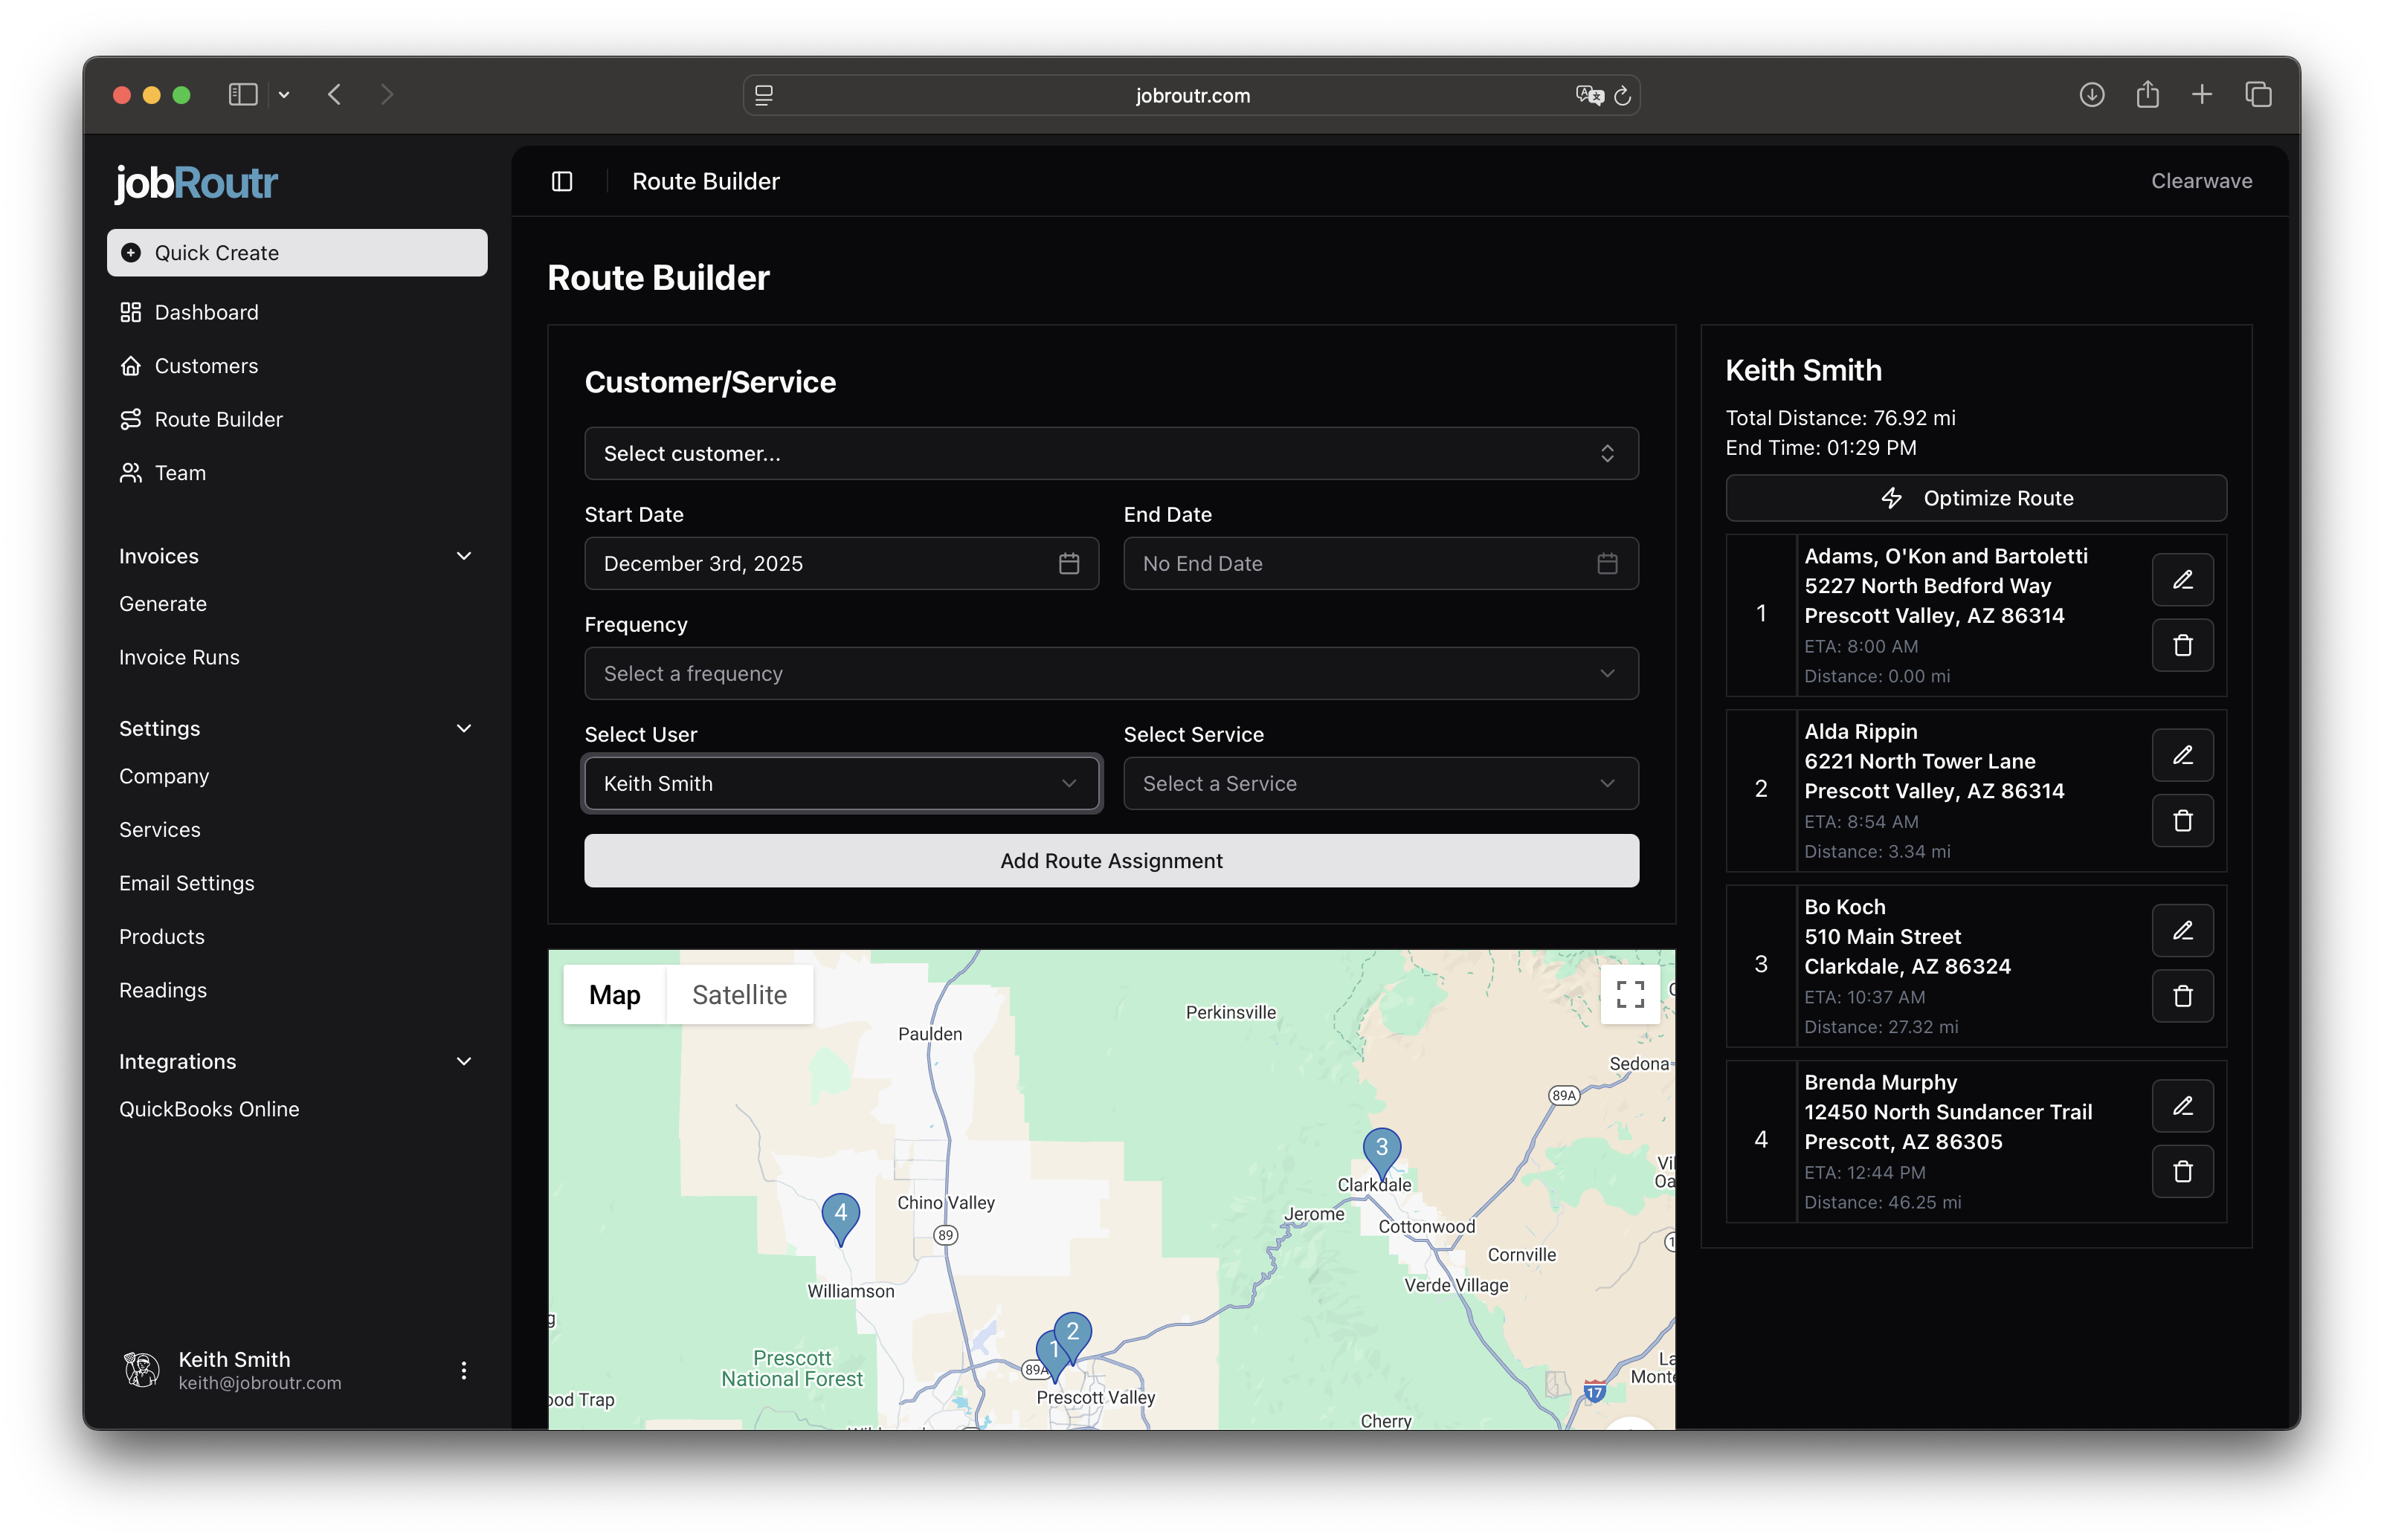Viewport: 2384px width, 1540px height.
Task: Open QuickBooks Online integration link
Action: tap(209, 1109)
